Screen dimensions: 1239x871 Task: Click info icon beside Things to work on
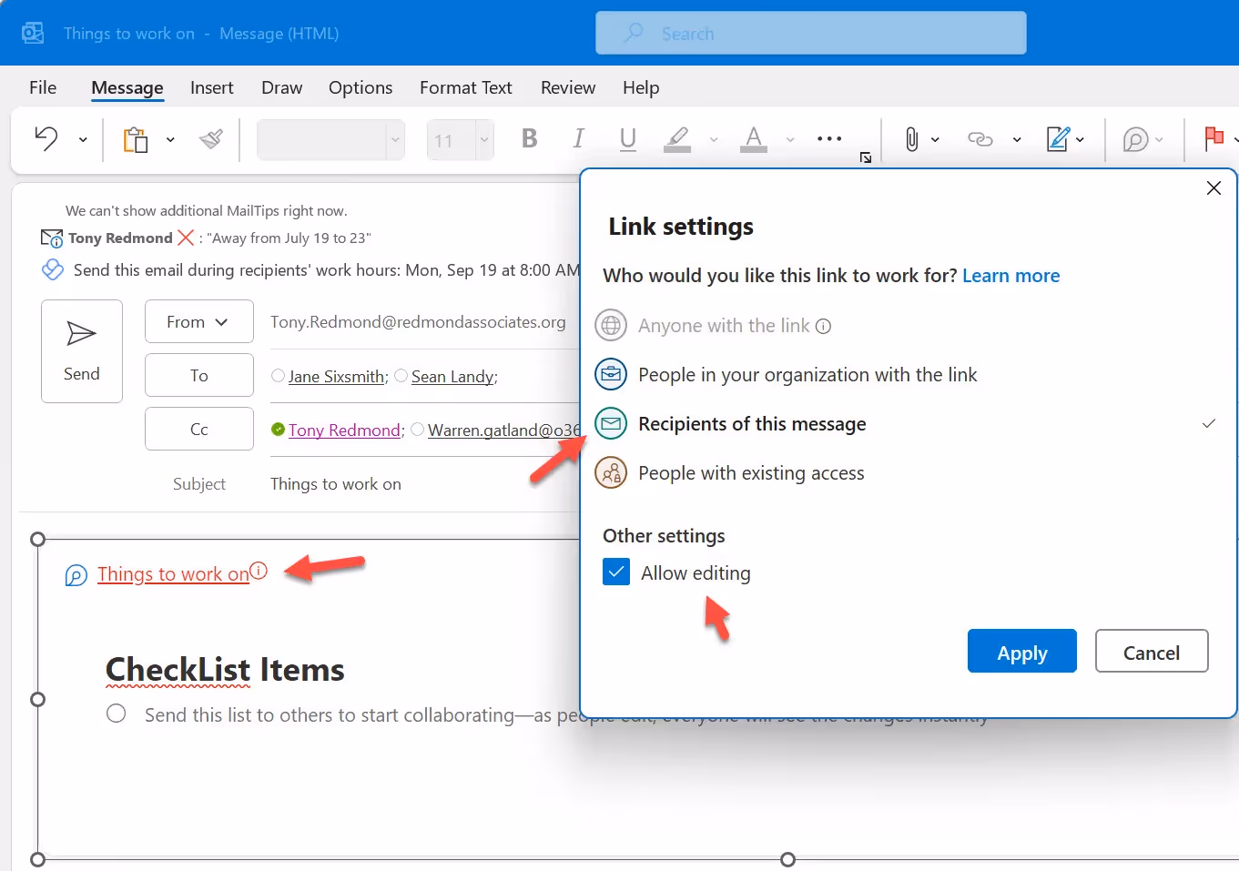click(259, 571)
